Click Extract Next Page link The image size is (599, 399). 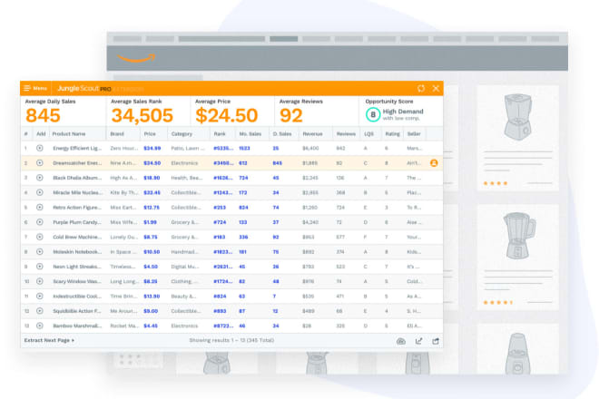(x=49, y=340)
